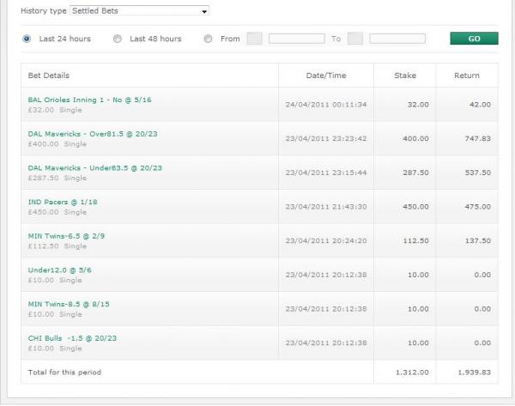The height and width of the screenshot is (406, 515).
Task: Click the To date text field
Action: point(397,39)
